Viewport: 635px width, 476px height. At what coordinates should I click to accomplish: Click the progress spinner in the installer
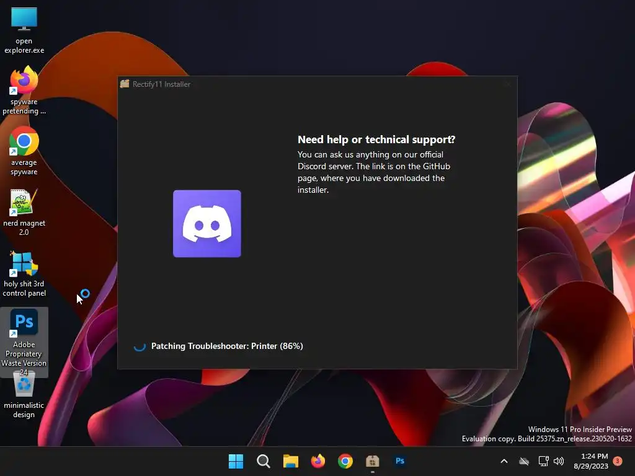tap(140, 346)
